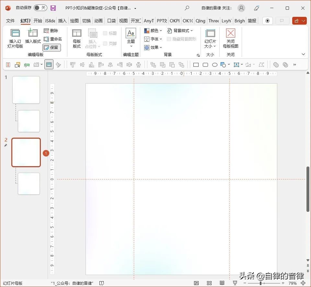Close the Master View (关闭母版视图)
The image size is (311, 287).
coord(230,38)
